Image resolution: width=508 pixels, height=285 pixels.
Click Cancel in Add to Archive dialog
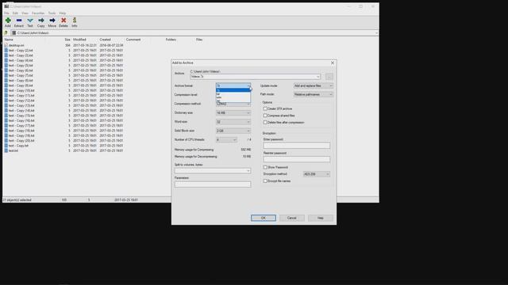click(x=291, y=218)
